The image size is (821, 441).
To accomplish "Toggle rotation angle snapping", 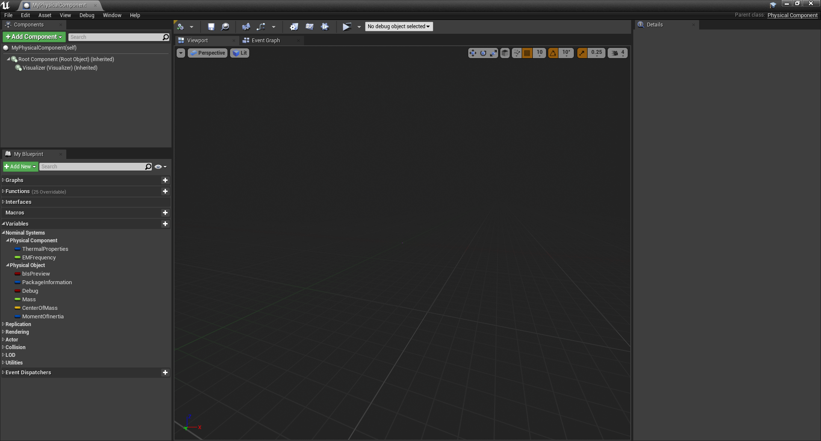I will [x=553, y=53].
